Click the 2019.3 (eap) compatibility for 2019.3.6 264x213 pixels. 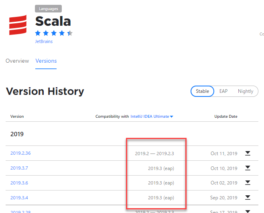161,183
